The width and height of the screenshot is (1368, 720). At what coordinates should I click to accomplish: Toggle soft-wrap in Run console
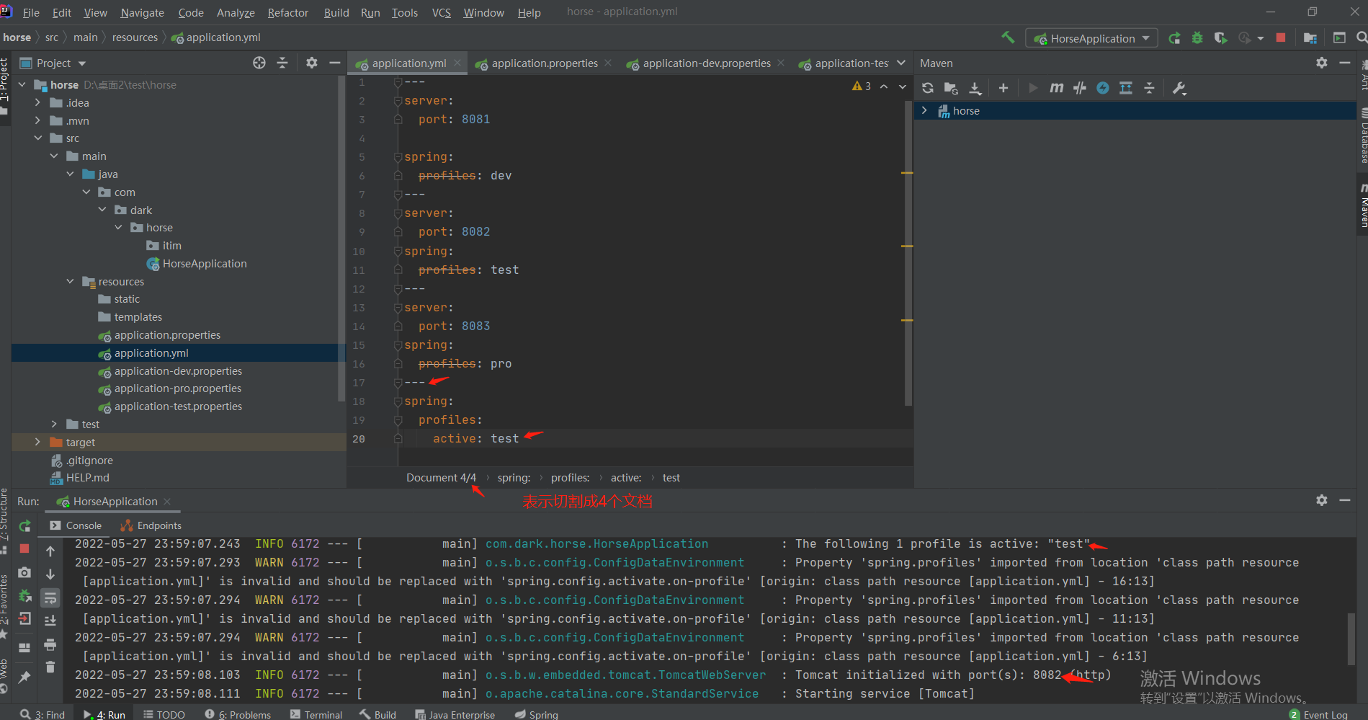[x=50, y=598]
